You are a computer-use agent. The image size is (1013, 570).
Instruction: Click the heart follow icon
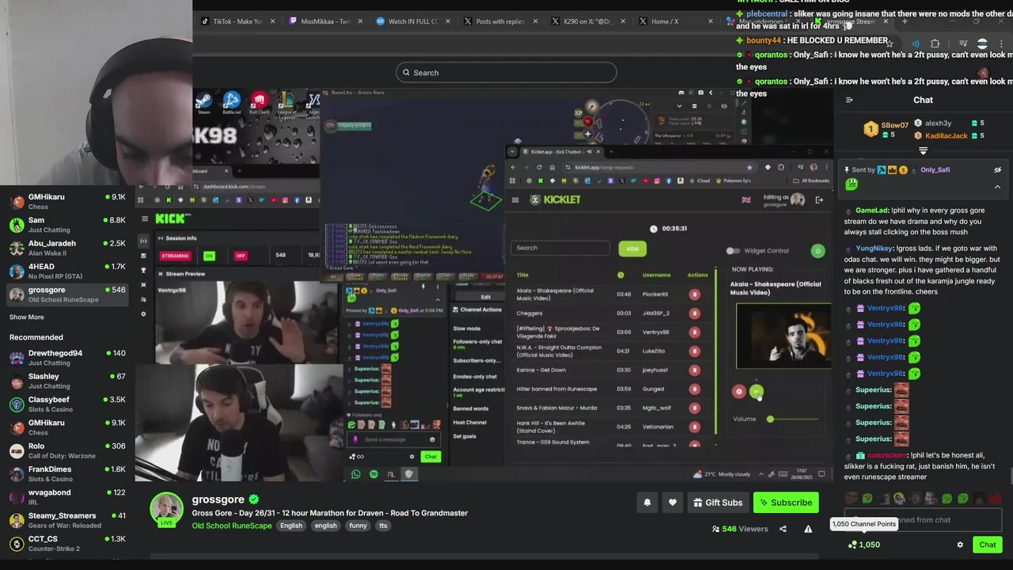click(673, 503)
